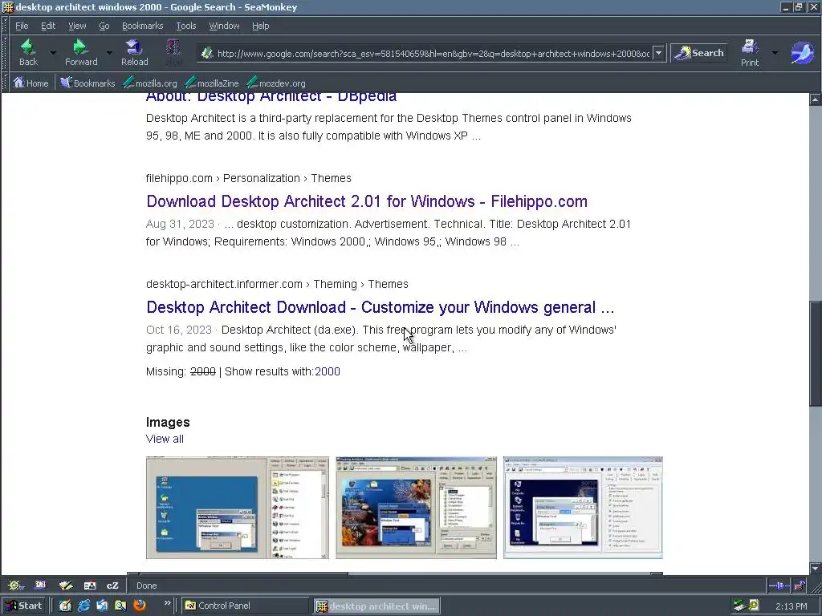Open the search-folder Quick Launch icon

[x=120, y=606]
